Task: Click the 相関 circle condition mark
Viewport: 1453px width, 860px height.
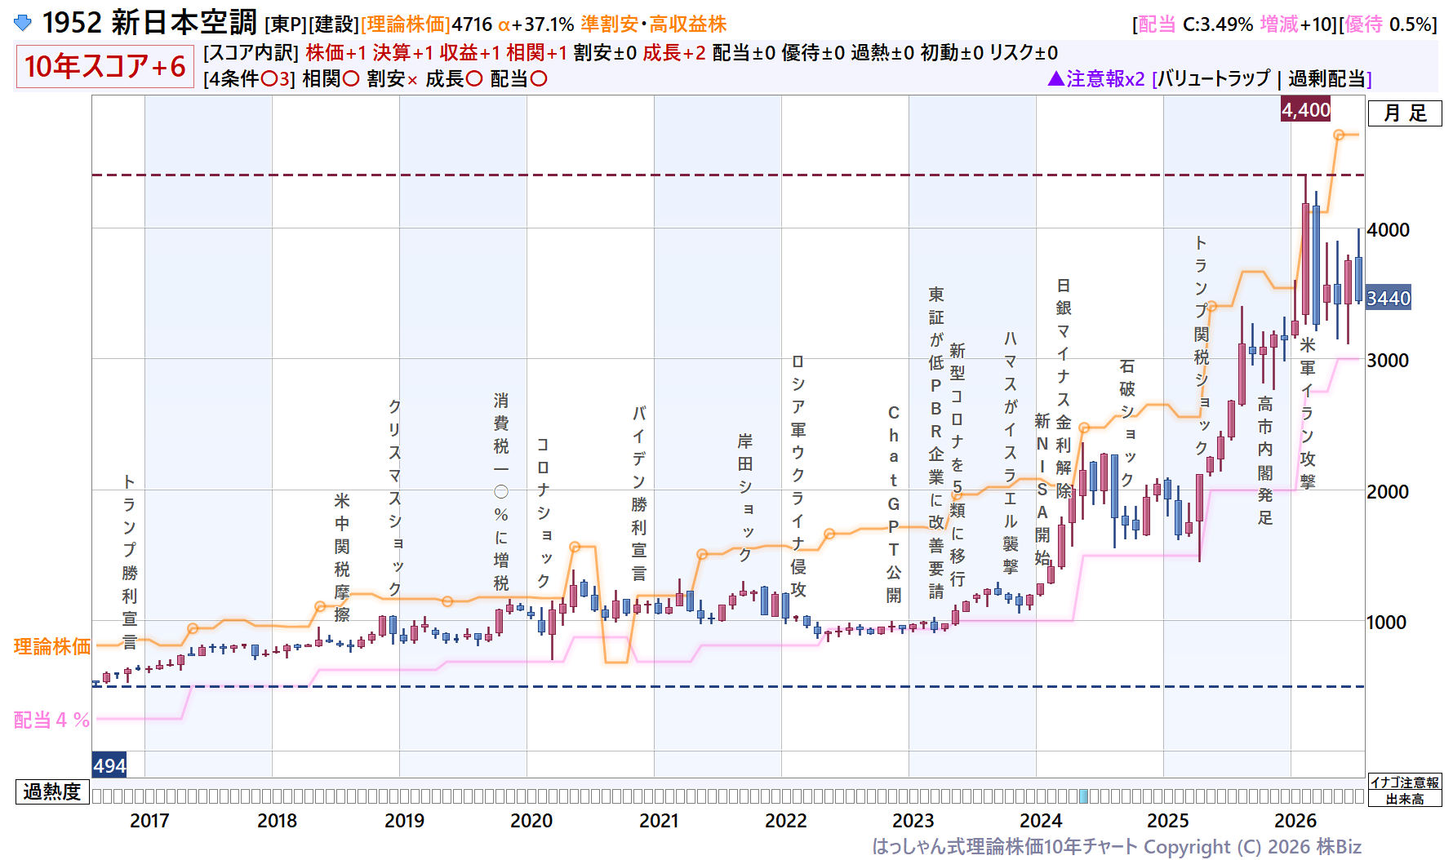Action: point(351,79)
